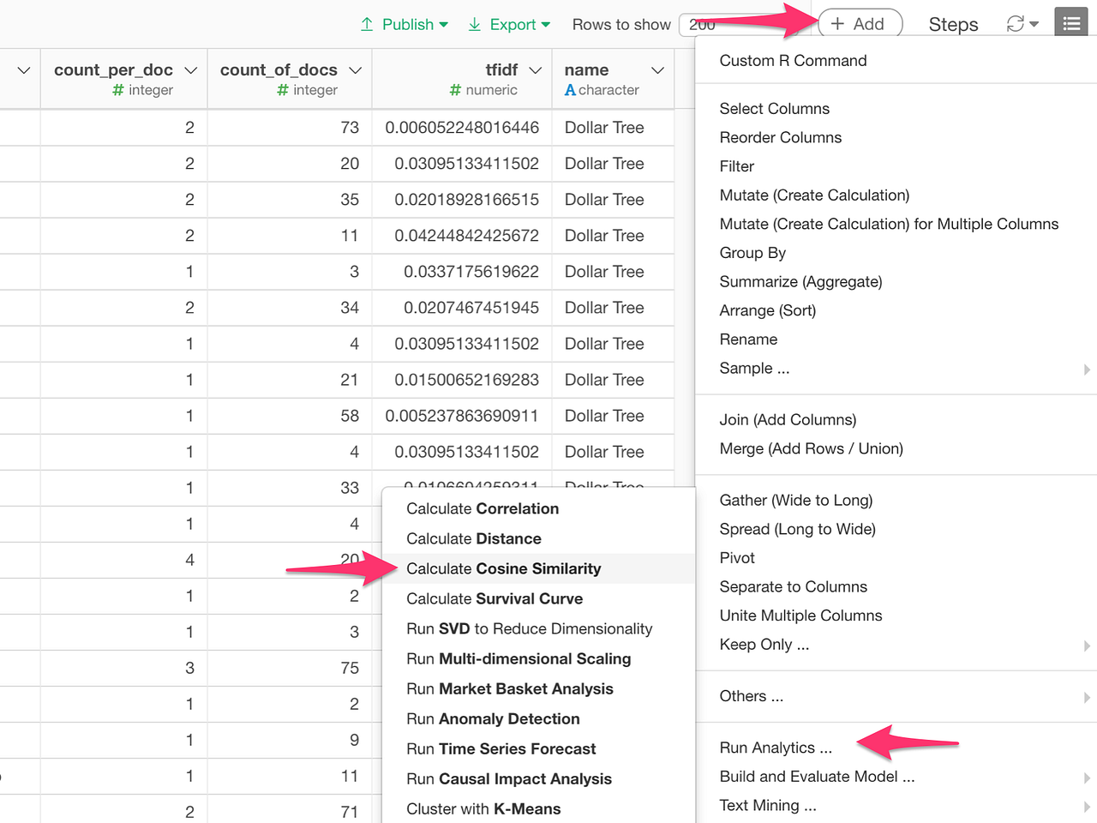Image resolution: width=1097 pixels, height=823 pixels.
Task: Open the Export dropdown arrow
Action: coord(547,24)
